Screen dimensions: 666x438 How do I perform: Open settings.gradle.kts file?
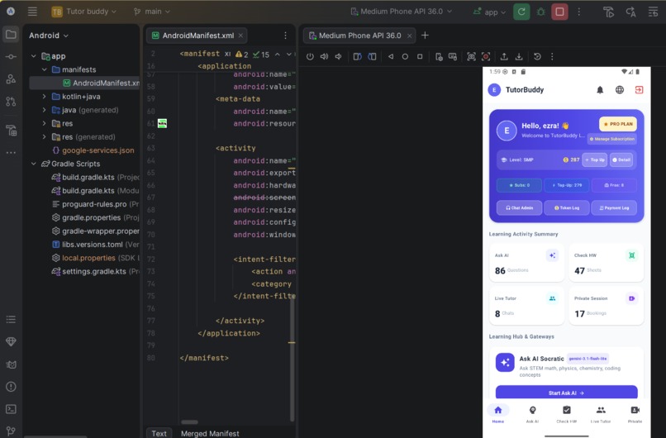95,271
